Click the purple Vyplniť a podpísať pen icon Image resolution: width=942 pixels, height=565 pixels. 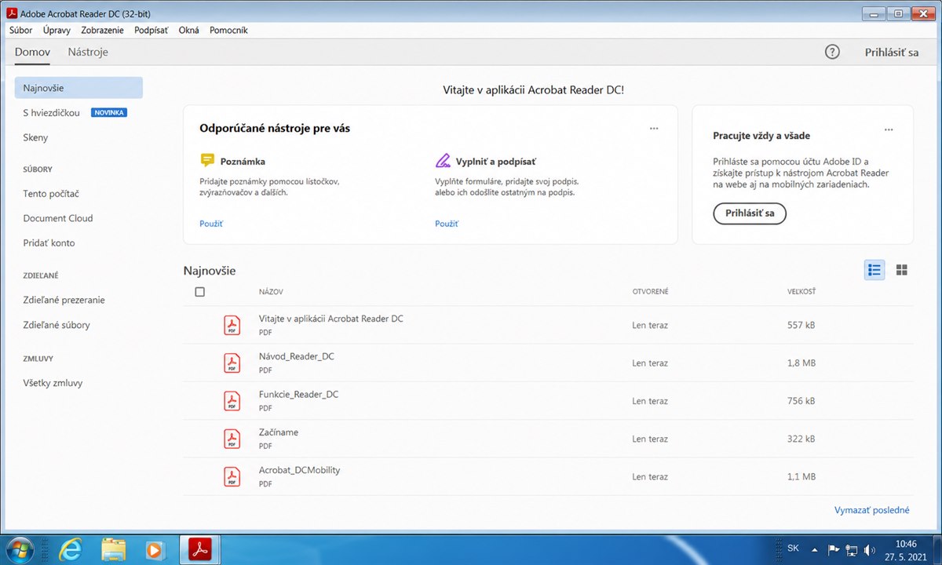pos(443,161)
